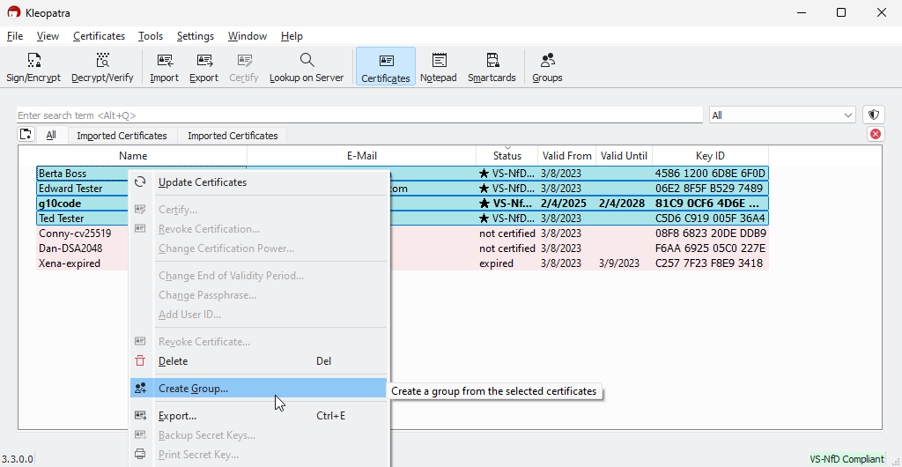This screenshot has width=902, height=467.
Task: Click the icon beside Revoke Certification...
Action: pos(140,229)
